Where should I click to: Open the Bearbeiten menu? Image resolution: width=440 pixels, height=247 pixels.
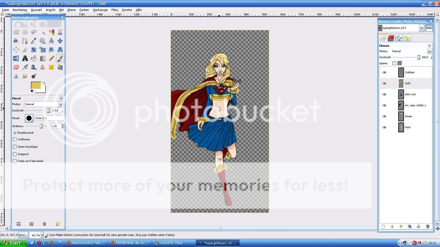(x=20, y=10)
